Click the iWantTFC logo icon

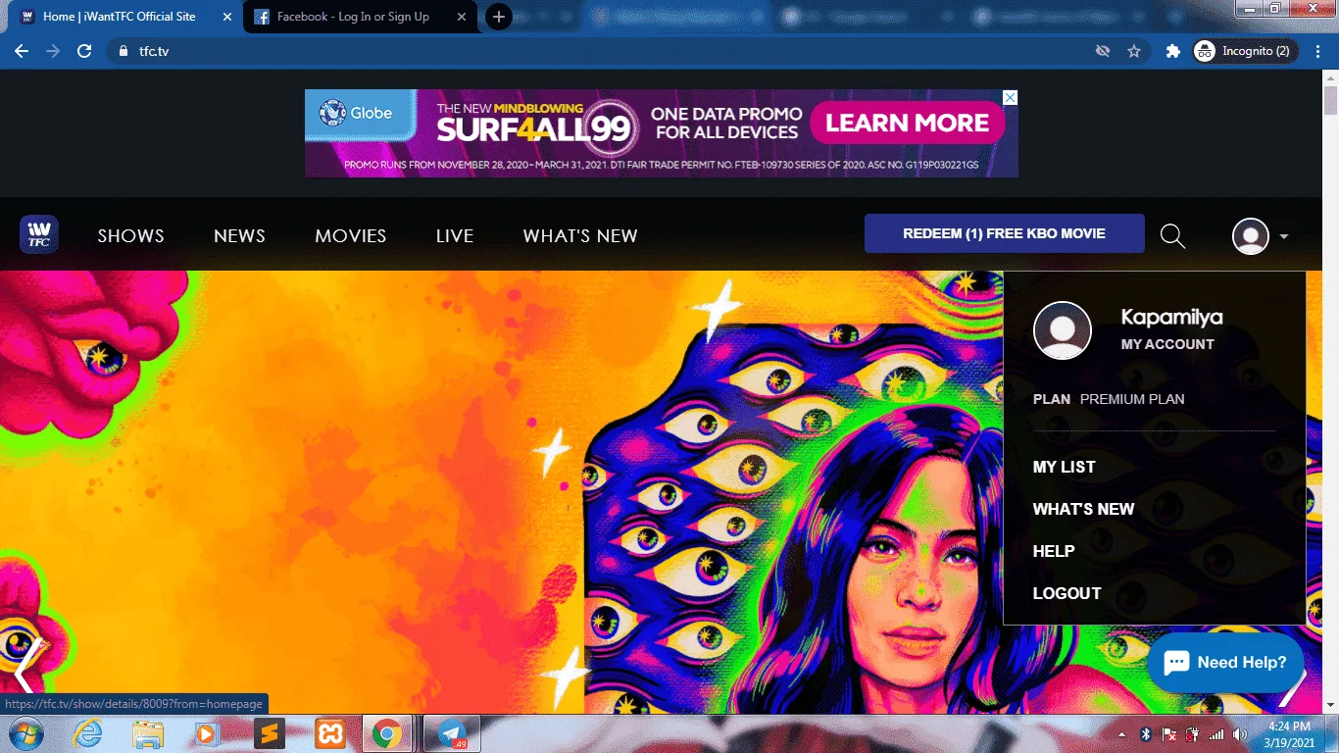[39, 235]
